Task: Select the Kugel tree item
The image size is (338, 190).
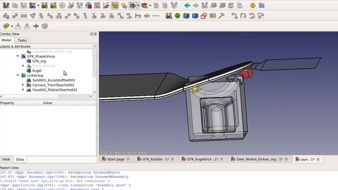Action: pyautogui.click(x=37, y=70)
